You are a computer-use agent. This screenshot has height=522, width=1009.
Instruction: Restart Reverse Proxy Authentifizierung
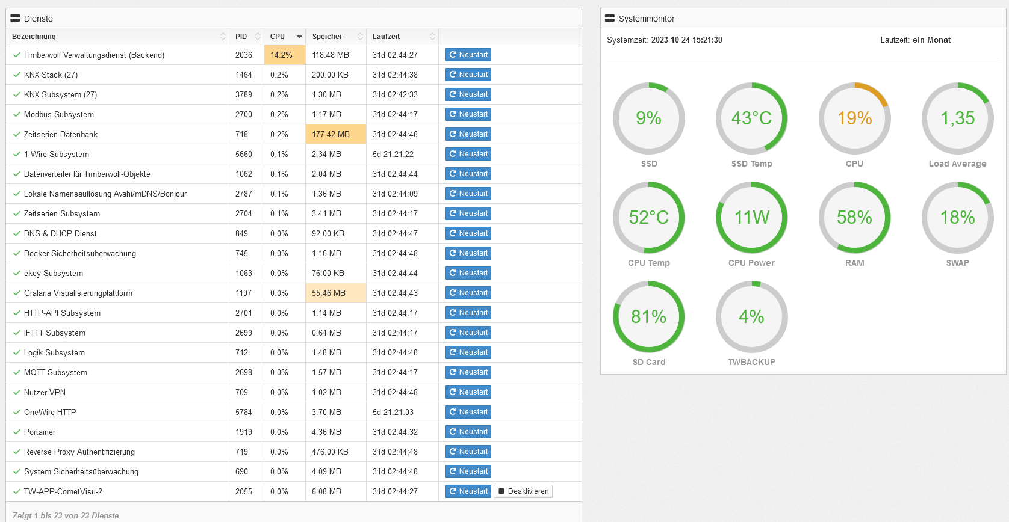point(468,452)
